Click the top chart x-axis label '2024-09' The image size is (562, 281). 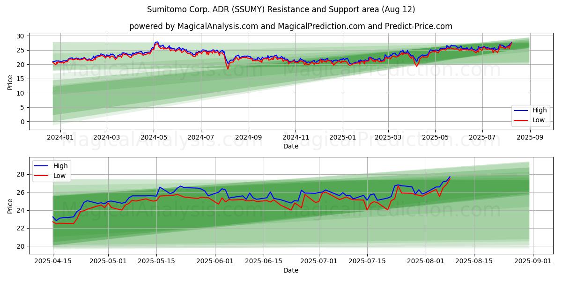pos(248,138)
